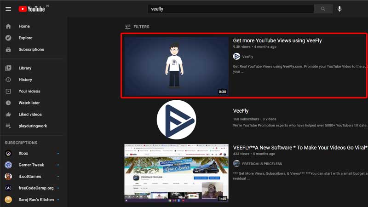The height and width of the screenshot is (207, 368).
Task: Click FREEDOM IS PRICELESS channel avatar
Action: [236, 164]
